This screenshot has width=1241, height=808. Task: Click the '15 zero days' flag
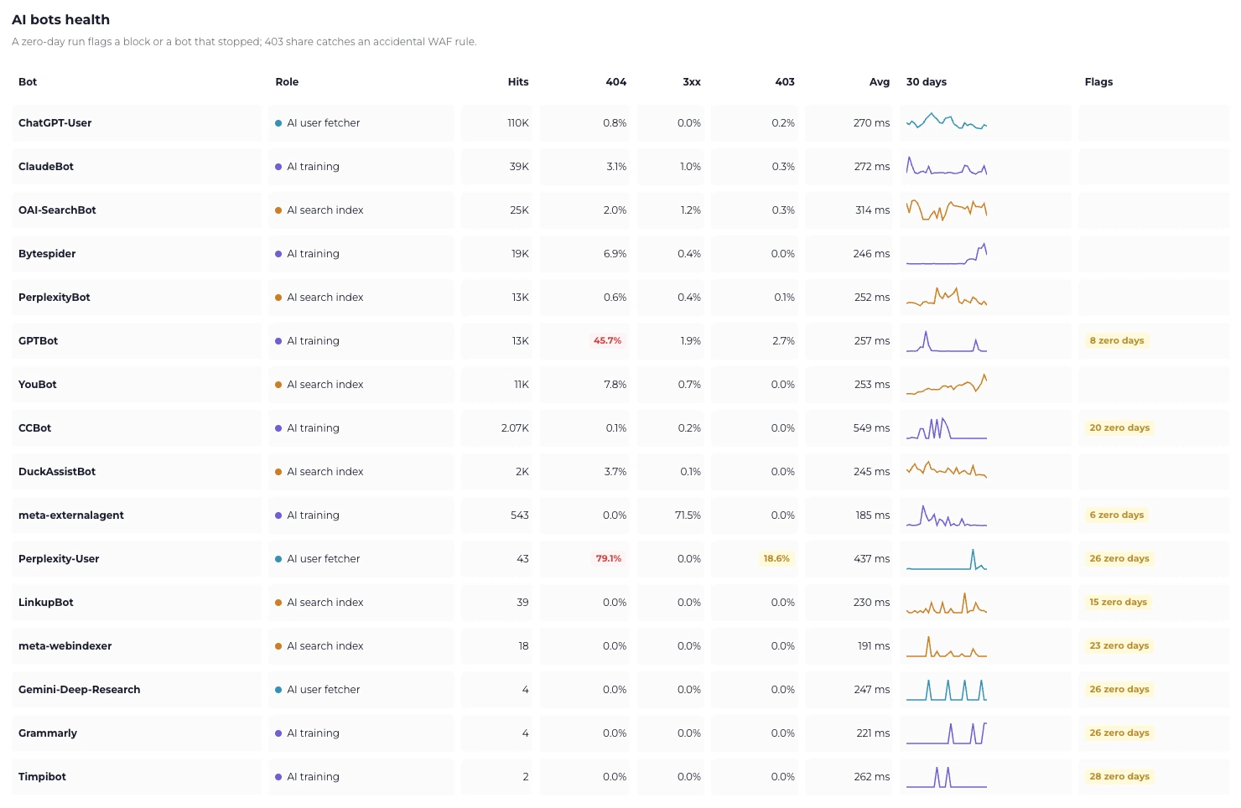[x=1118, y=603]
